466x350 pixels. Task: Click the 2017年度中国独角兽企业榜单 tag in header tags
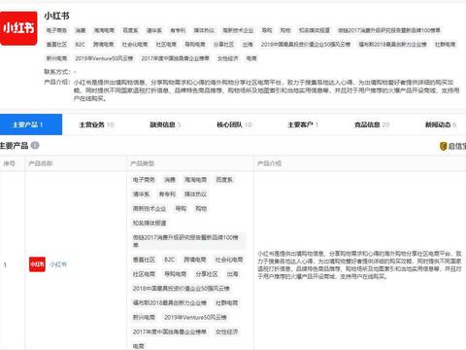tap(175, 58)
